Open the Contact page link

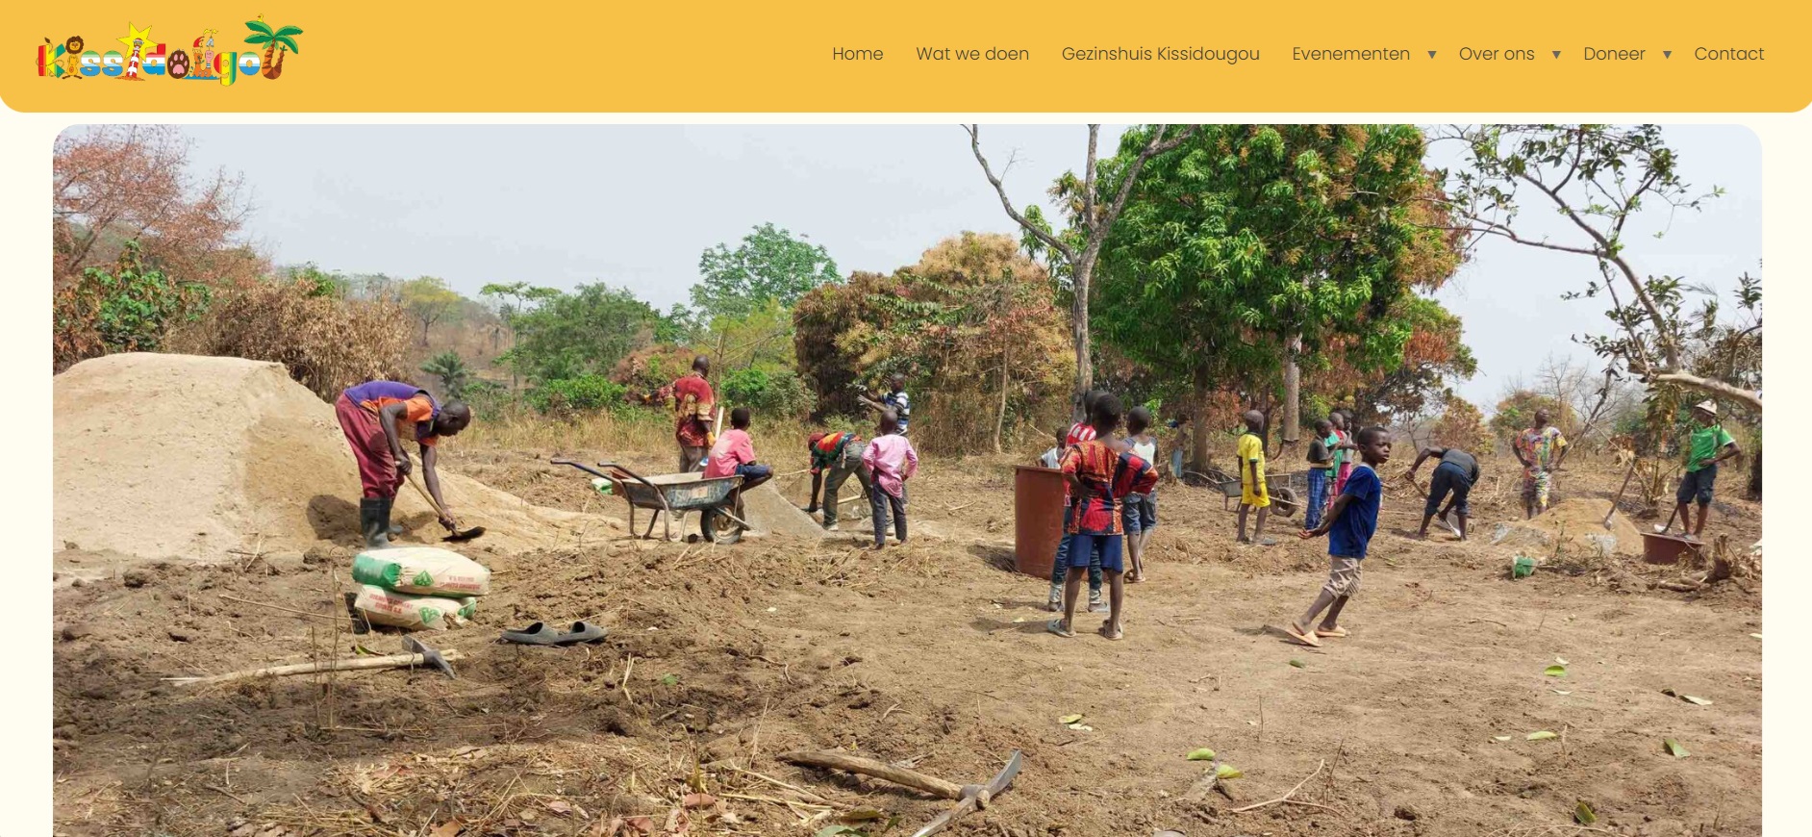pos(1728,54)
